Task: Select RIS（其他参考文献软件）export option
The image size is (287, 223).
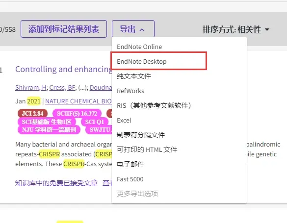Action: (x=154, y=105)
